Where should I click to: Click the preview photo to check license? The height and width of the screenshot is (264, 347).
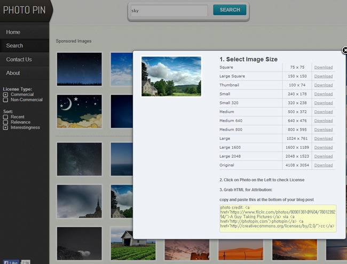point(171,76)
